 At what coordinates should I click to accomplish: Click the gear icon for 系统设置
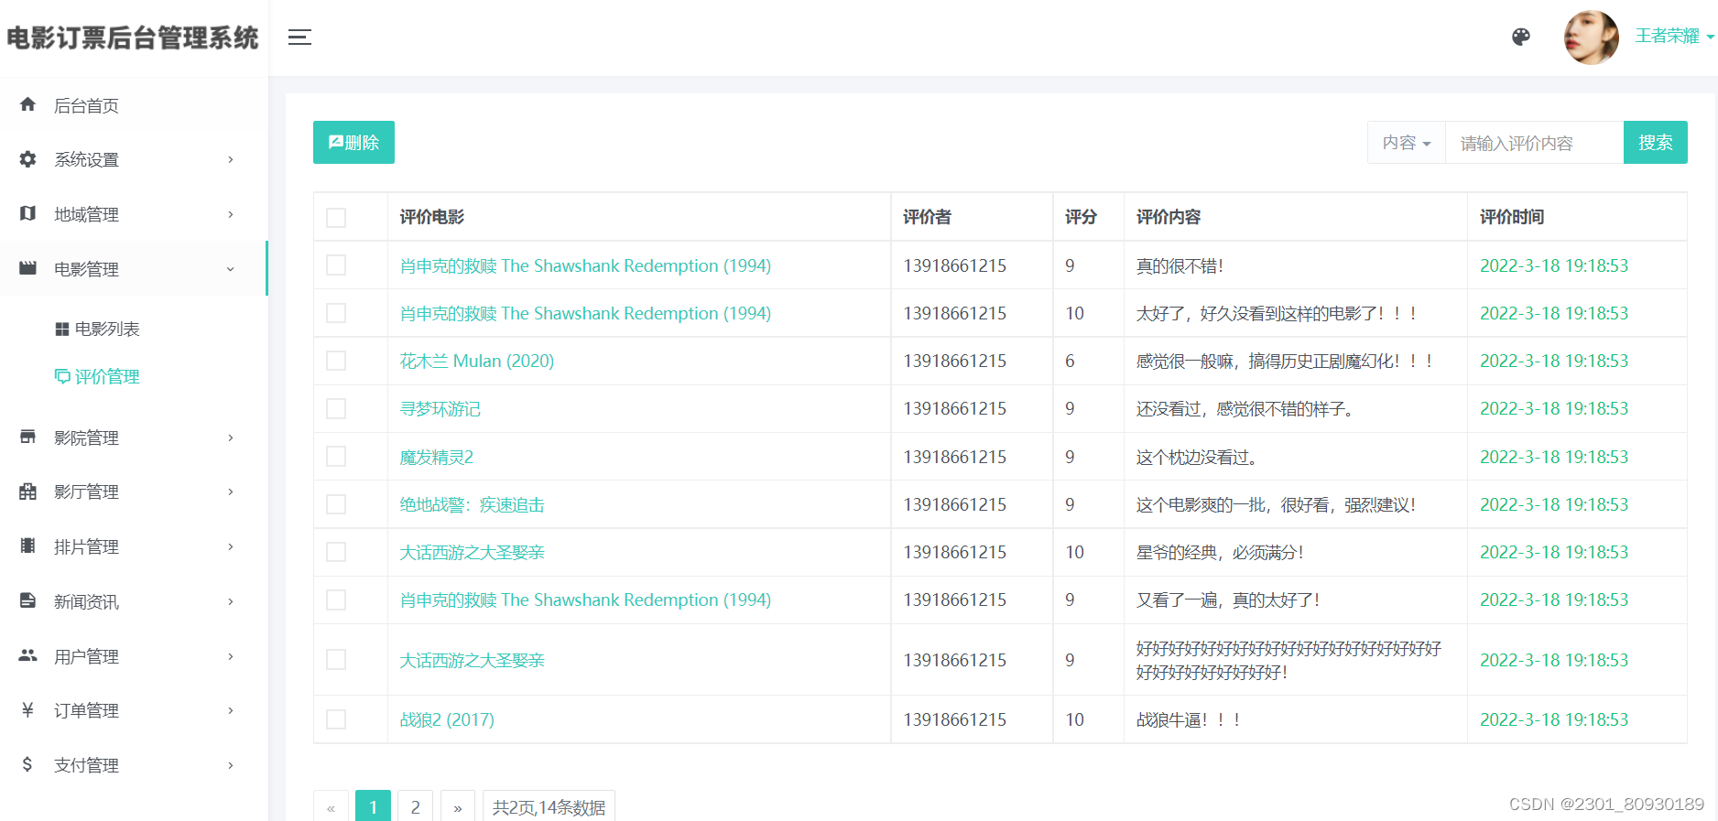27,159
